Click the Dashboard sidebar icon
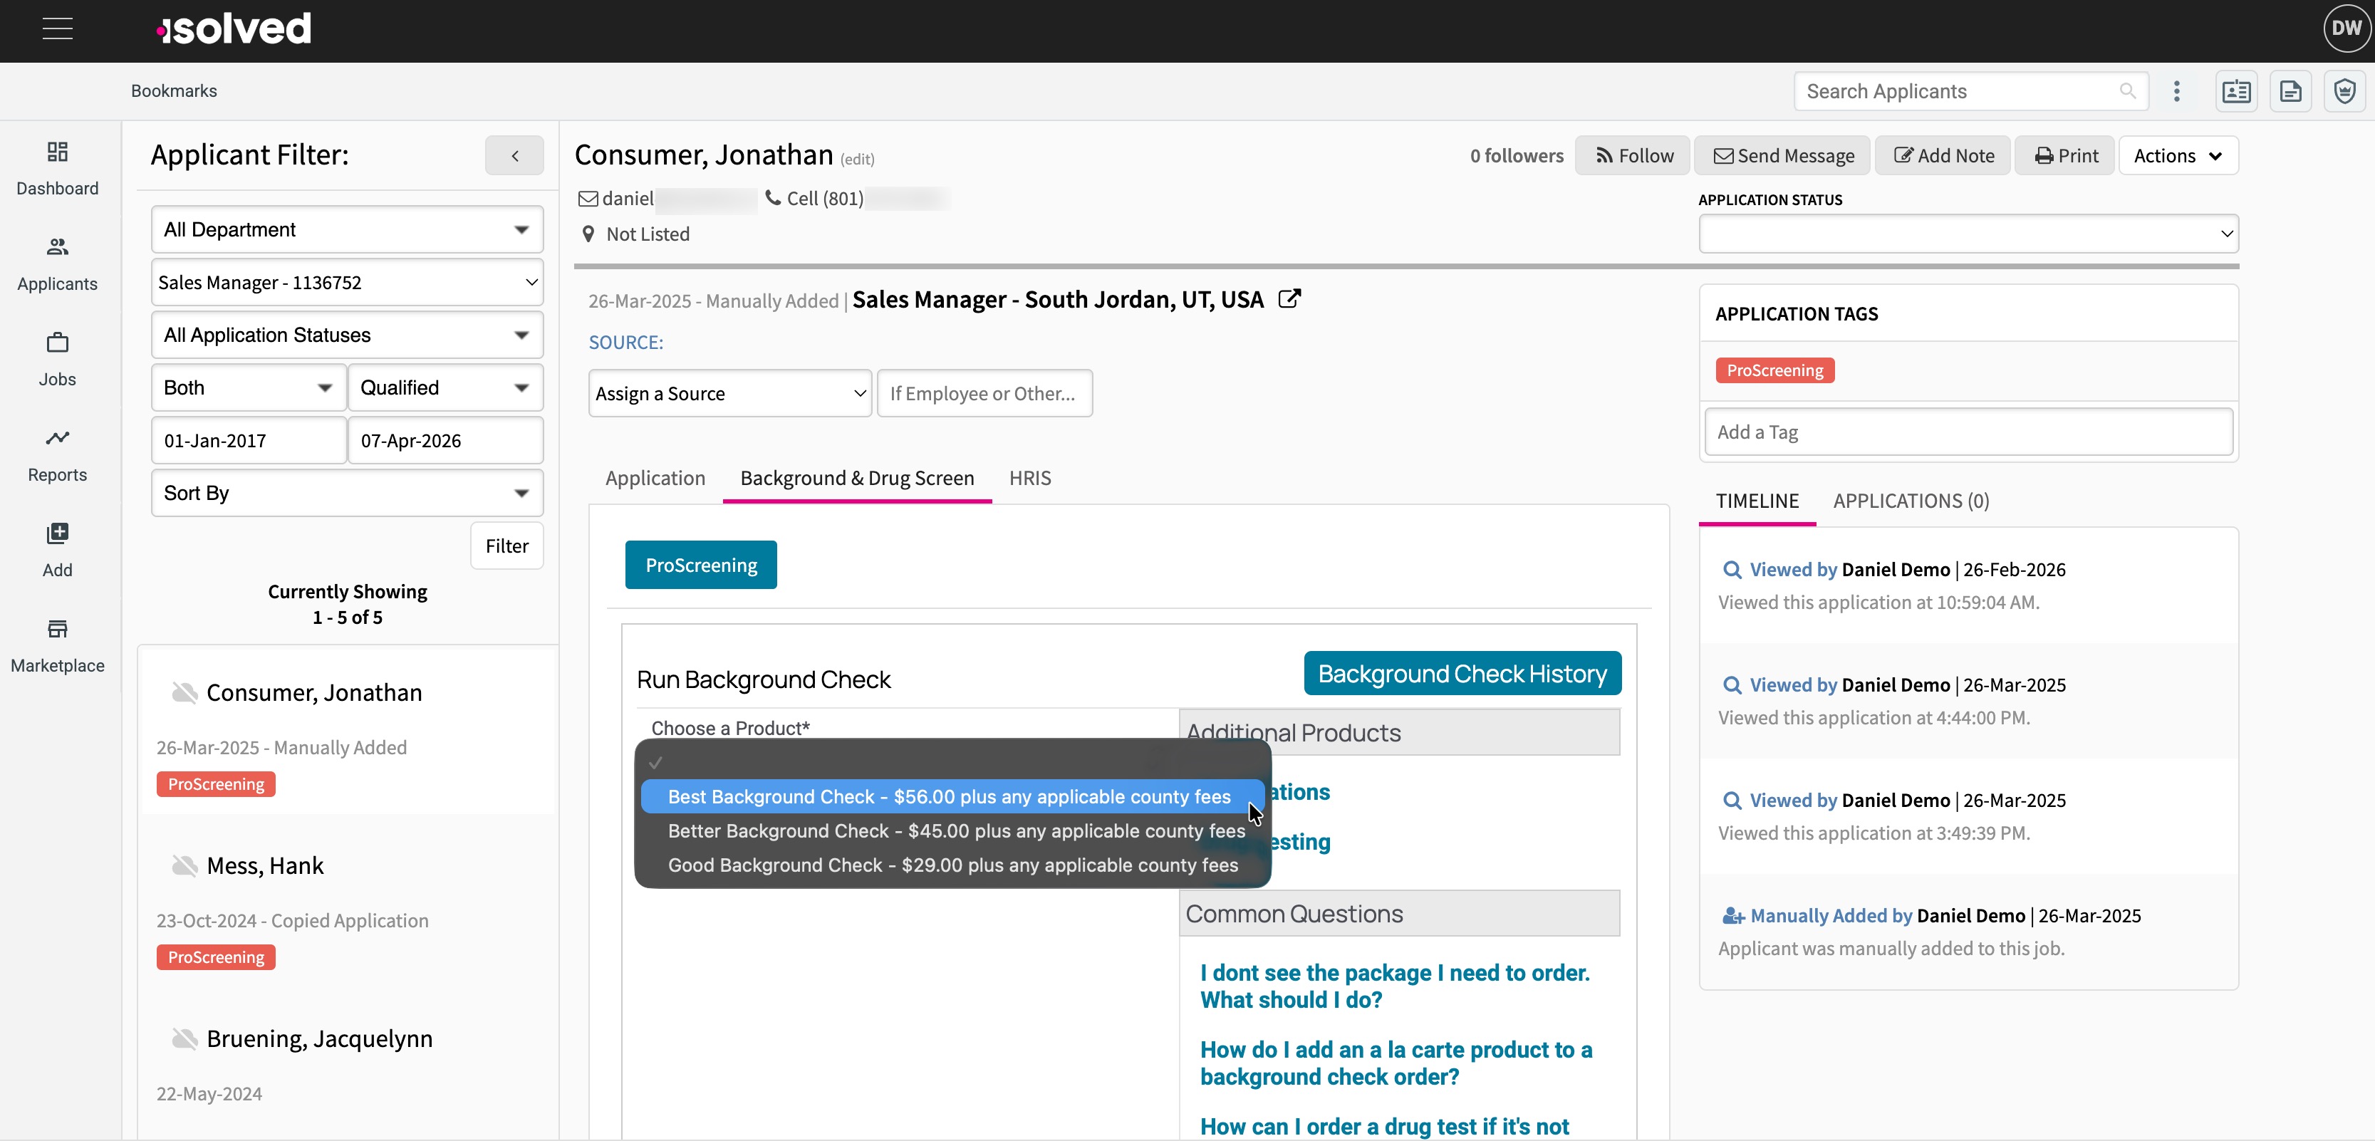Image resolution: width=2375 pixels, height=1141 pixels. 57,152
